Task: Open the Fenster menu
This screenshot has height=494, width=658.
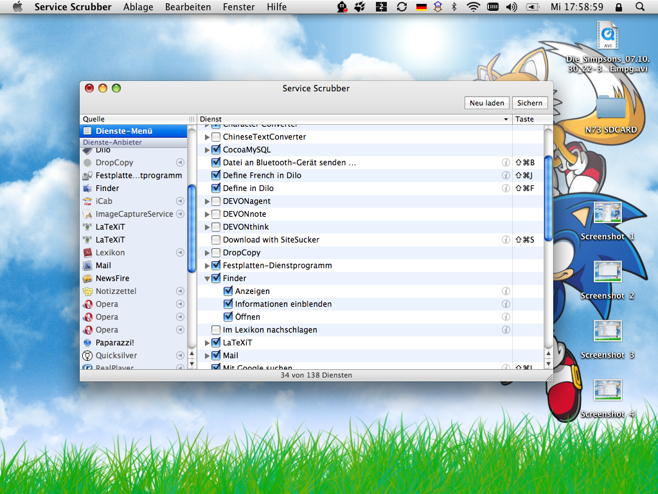Action: (x=239, y=6)
